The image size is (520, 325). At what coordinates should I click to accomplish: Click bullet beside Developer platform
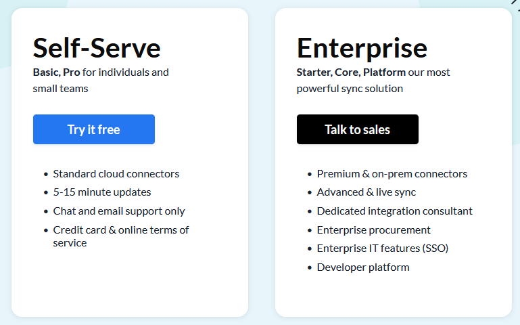click(310, 267)
